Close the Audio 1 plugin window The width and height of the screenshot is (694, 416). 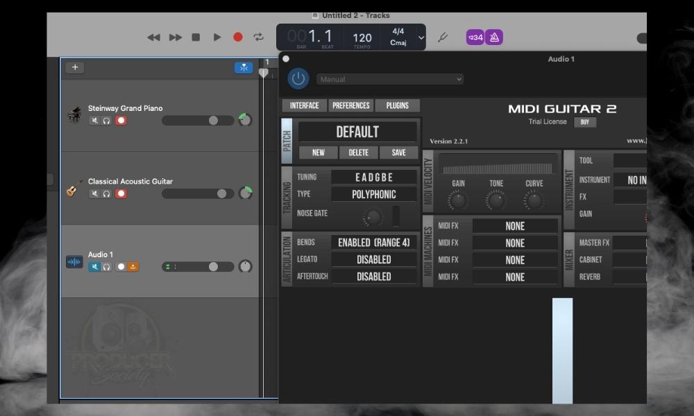tap(286, 59)
